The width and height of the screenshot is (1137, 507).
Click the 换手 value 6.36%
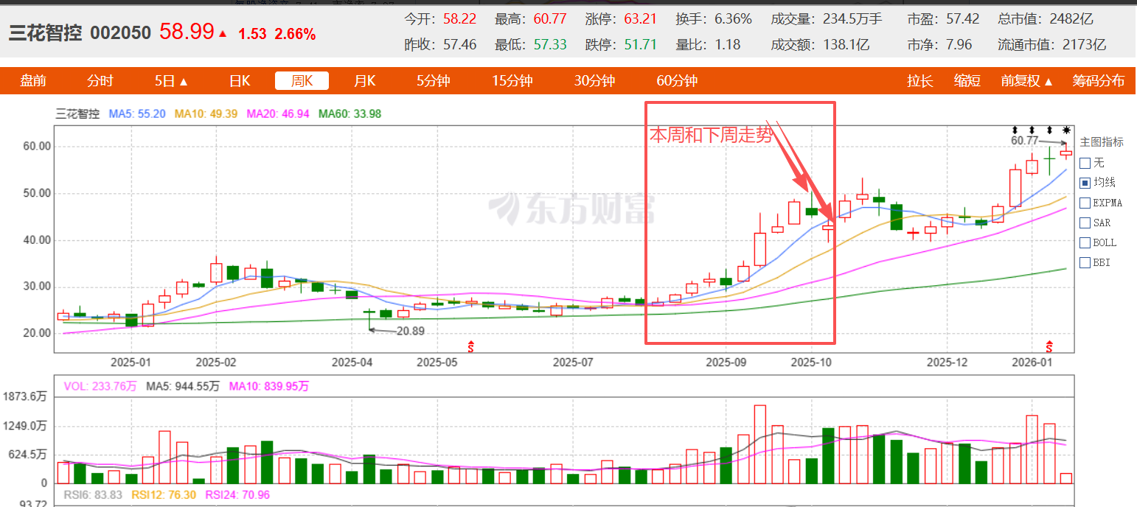pyautogui.click(x=734, y=19)
